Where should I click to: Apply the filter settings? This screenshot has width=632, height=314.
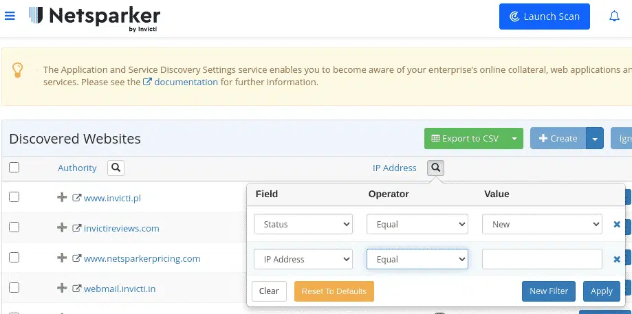coord(601,291)
